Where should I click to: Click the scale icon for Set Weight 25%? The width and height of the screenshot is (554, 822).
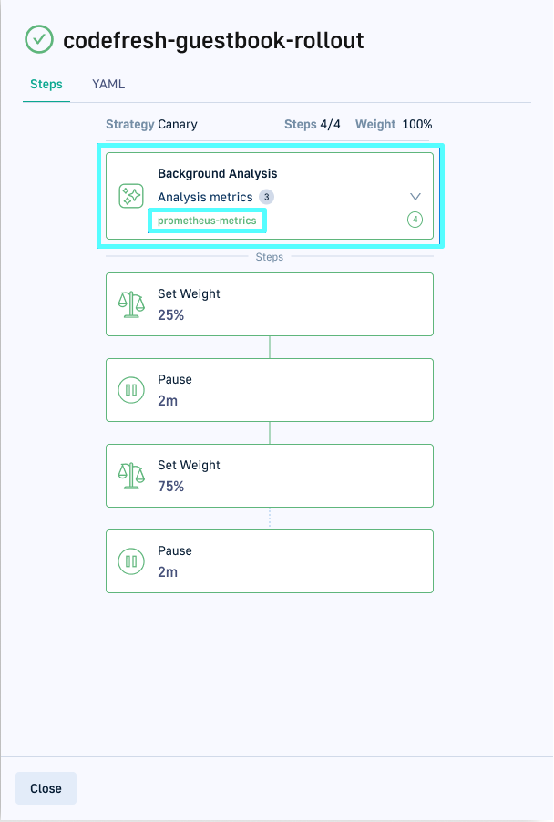(x=131, y=304)
